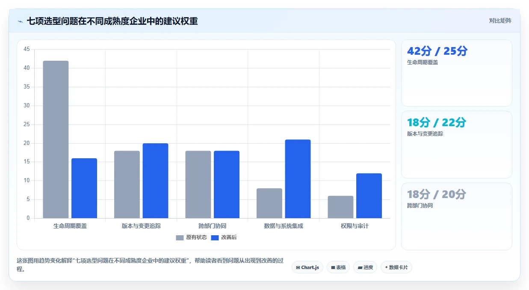Click the lightning icon beside the title
Screen dimensions: 529x290
coord(20,21)
